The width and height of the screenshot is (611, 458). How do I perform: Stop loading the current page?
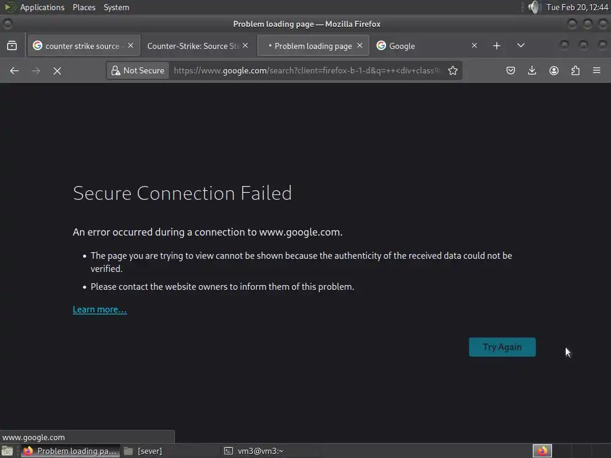click(57, 70)
